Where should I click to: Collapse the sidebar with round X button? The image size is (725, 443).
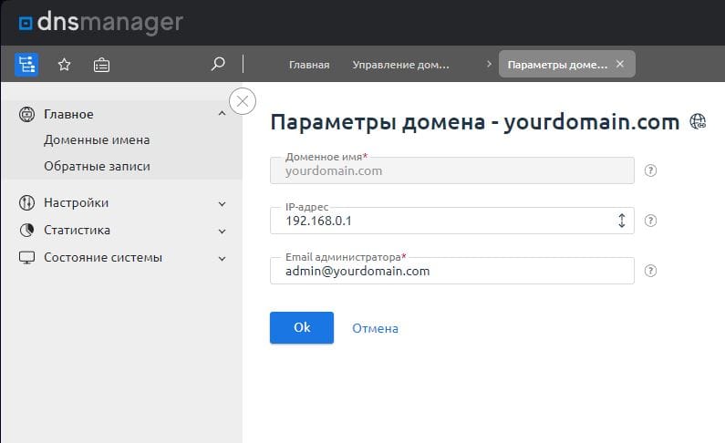pyautogui.click(x=243, y=100)
